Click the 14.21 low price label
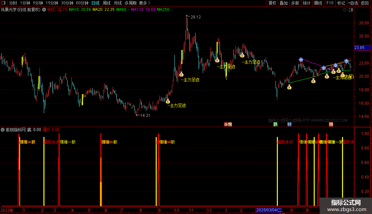Image resolution: width=372 pixels, height=214 pixels. (145, 116)
